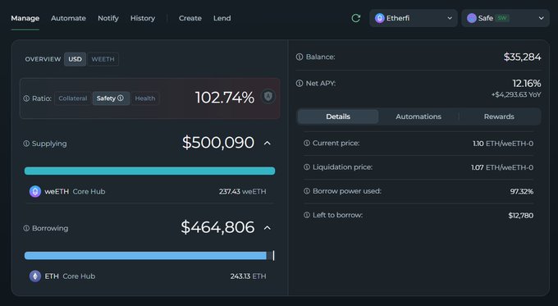Open the Automate tab
The width and height of the screenshot is (558, 306).
(x=68, y=18)
